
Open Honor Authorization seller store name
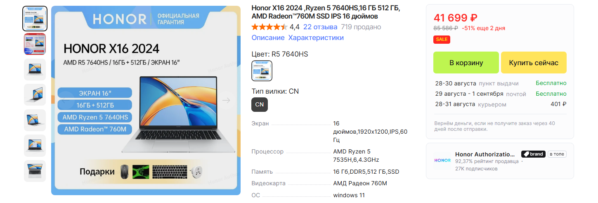point(485,154)
